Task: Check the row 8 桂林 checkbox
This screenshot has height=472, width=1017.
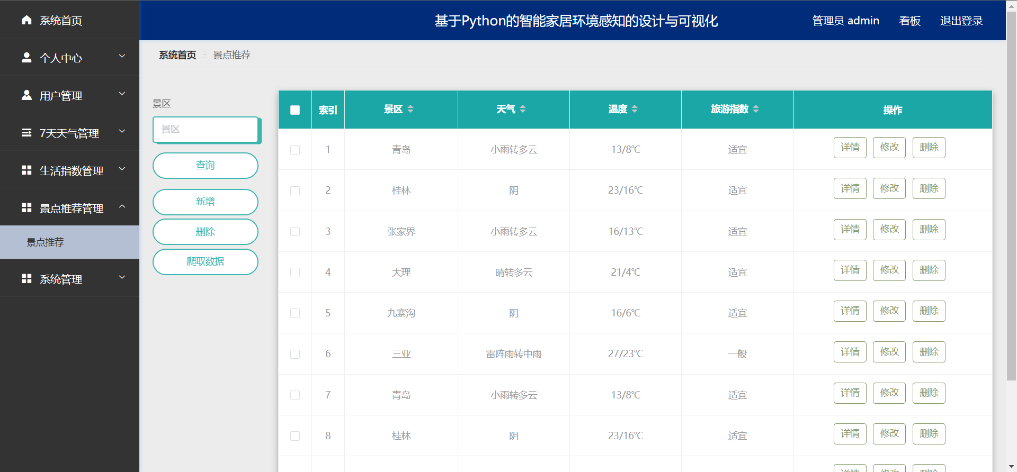Action: [x=295, y=436]
